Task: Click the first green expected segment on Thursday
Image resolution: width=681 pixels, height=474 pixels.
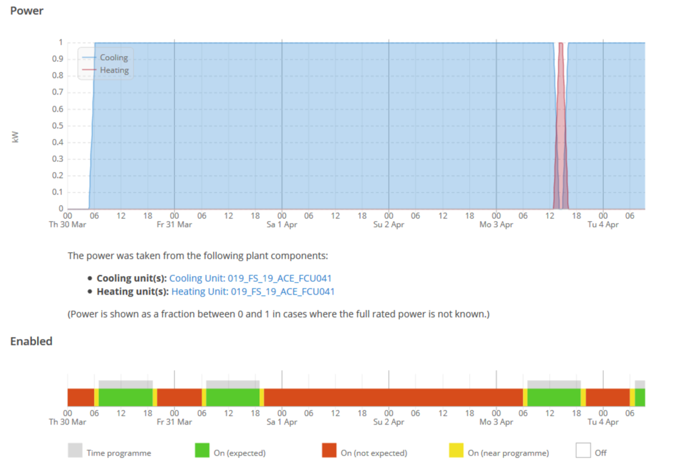Action: click(x=125, y=397)
